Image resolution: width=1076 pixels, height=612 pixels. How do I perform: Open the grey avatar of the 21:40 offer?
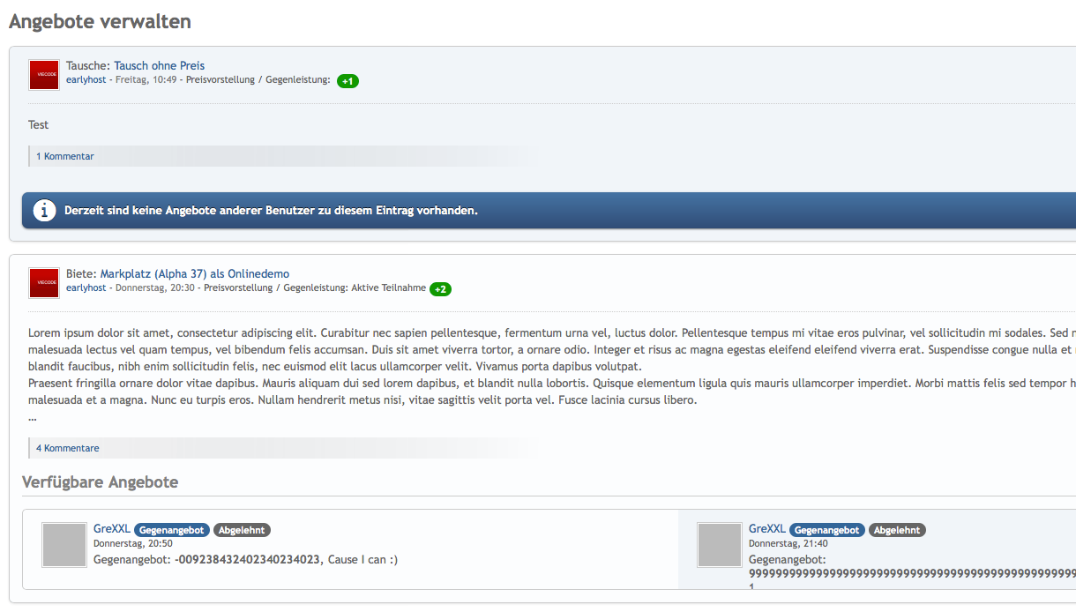720,545
